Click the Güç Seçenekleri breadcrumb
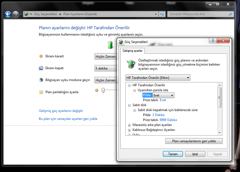Screen dimensions: 240x172 coord(45,14)
